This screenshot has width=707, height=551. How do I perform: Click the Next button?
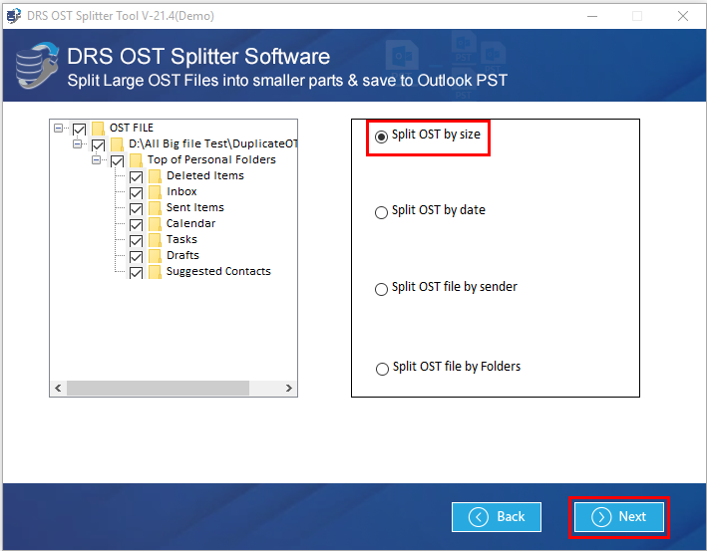618,517
